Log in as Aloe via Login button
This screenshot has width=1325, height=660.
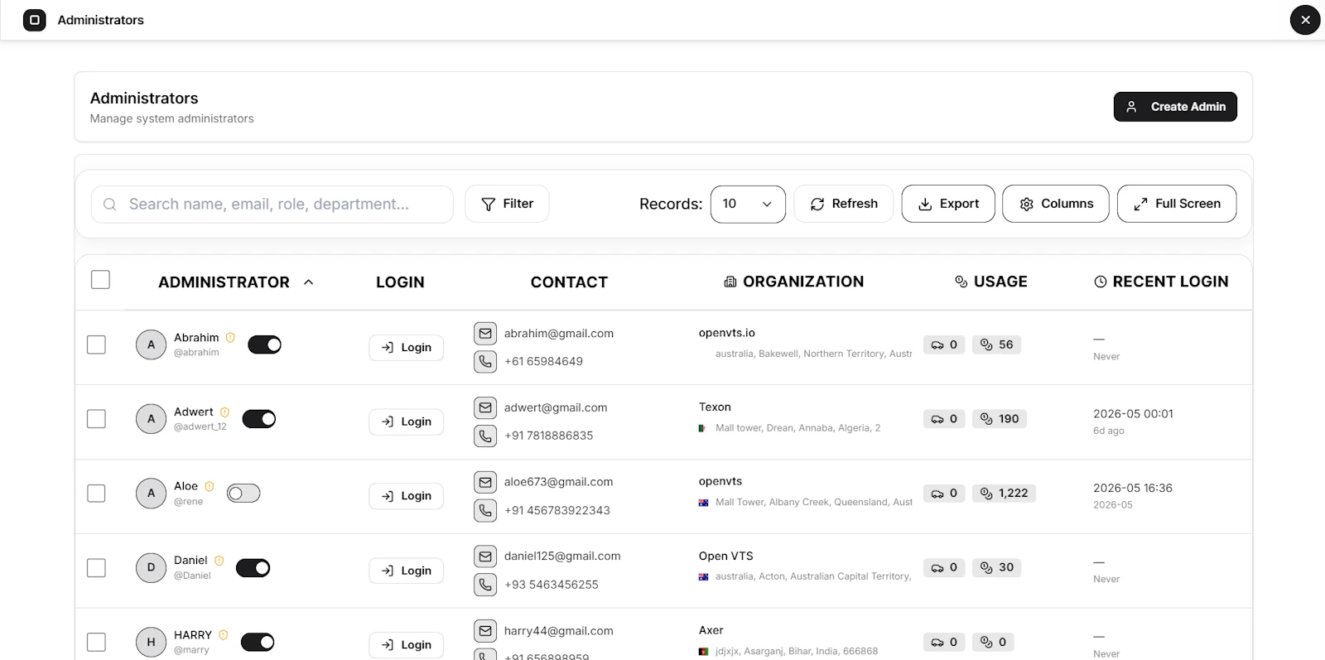pyautogui.click(x=406, y=496)
